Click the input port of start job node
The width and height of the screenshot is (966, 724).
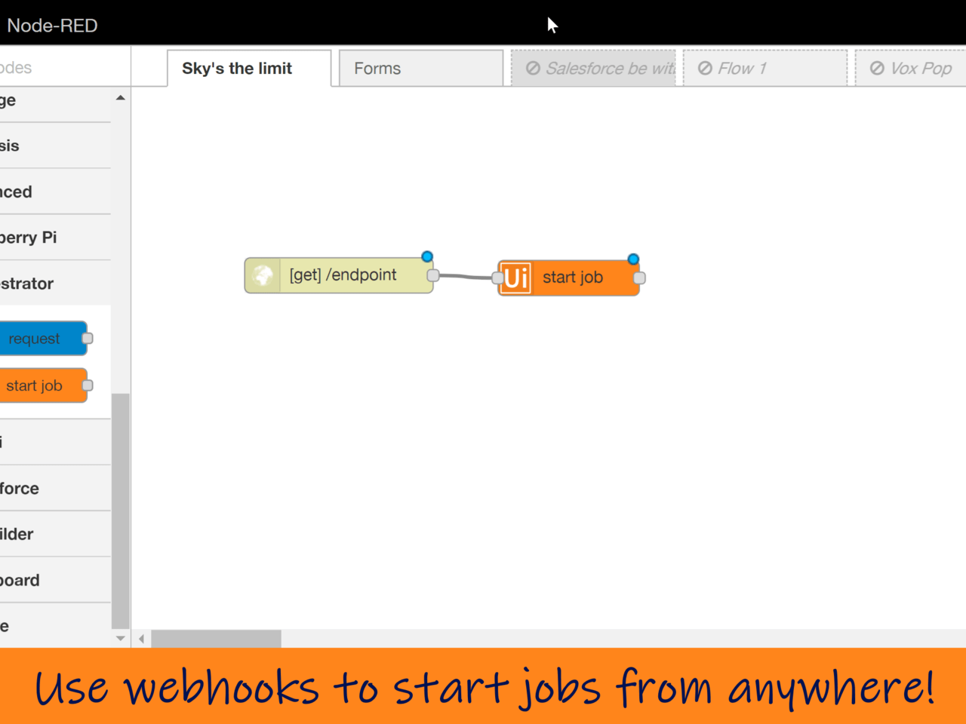(x=498, y=278)
